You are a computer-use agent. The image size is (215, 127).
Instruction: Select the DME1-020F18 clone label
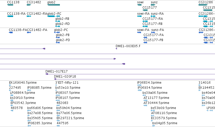65,77
